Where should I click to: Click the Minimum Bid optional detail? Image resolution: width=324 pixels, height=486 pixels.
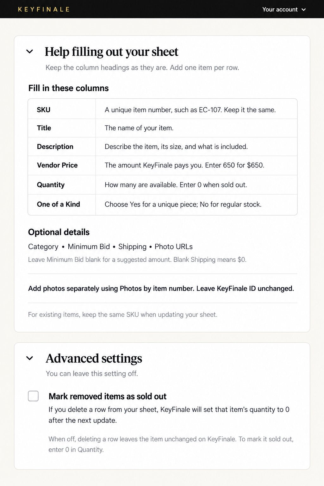coord(89,247)
